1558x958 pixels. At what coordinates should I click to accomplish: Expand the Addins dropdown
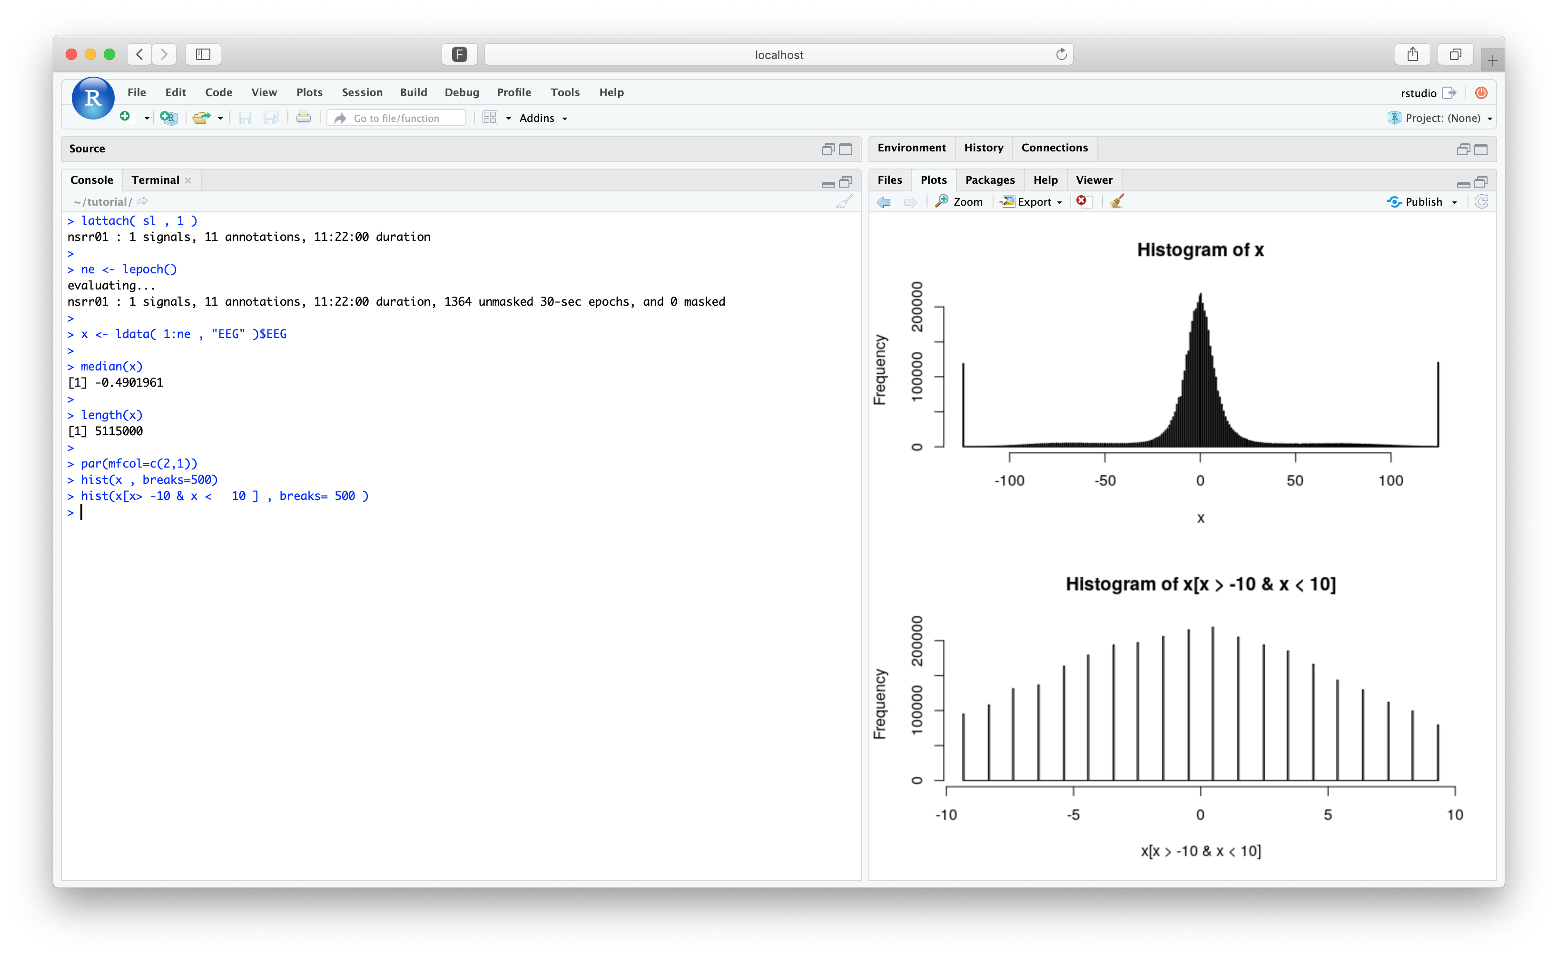coord(543,119)
